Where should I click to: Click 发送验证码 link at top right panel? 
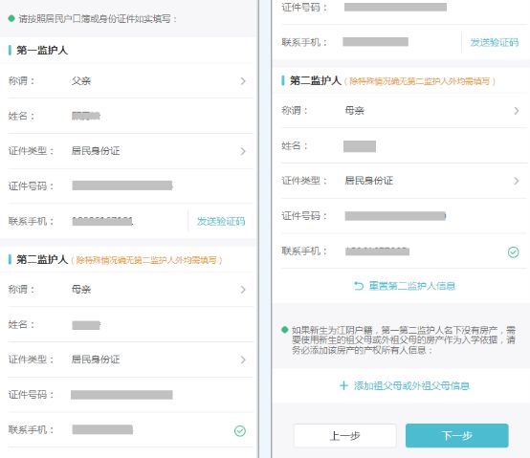pos(495,42)
